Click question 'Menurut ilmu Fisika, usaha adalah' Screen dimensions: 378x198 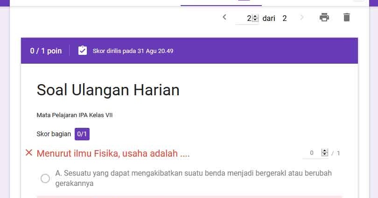[x=113, y=153]
